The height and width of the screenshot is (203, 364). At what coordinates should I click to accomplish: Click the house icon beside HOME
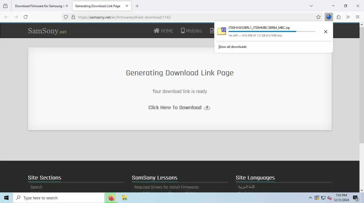coord(156,31)
